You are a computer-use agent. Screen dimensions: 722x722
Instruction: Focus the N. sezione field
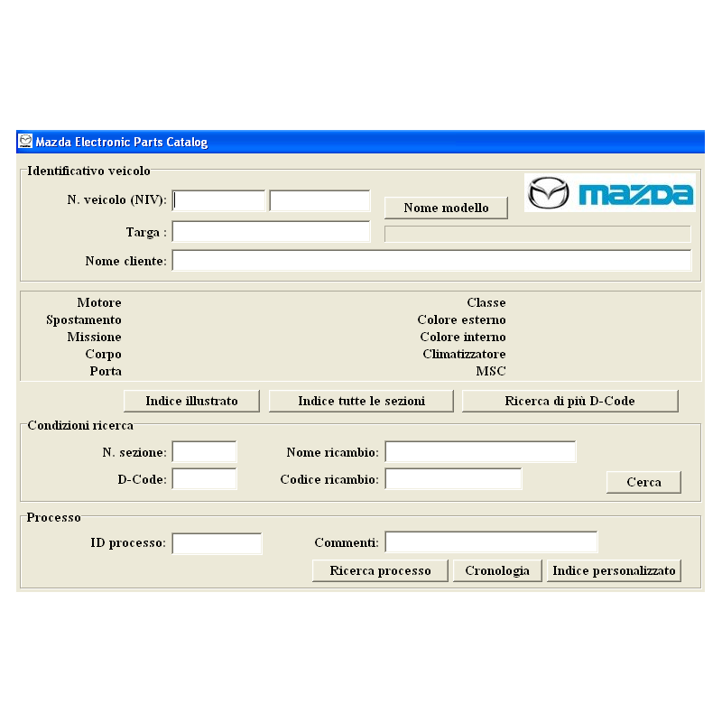point(205,452)
